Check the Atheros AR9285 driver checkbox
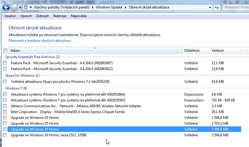The width and height of the screenshot is (249, 147). click(x=5, y=106)
